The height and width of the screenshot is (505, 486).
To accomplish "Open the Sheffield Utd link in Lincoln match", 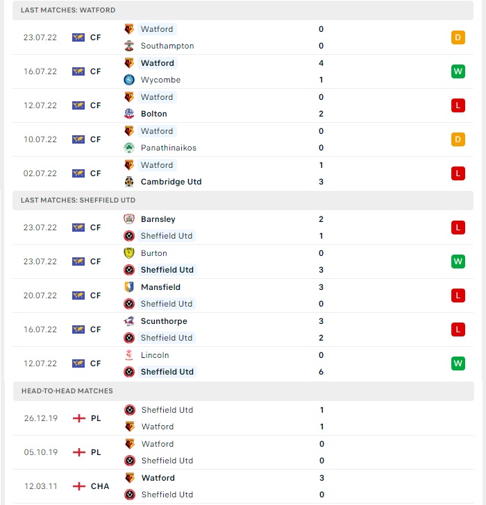I will coord(167,372).
